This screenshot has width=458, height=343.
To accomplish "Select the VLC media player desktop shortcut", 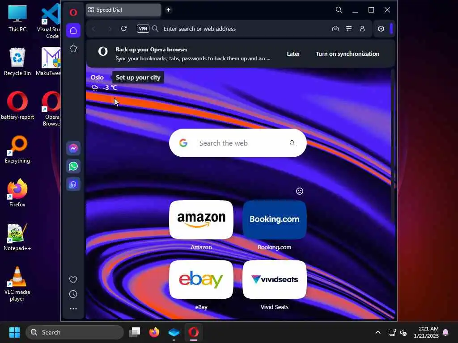I will coord(17,284).
